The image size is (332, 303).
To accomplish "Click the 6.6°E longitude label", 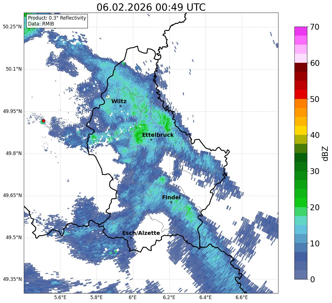I will (x=242, y=297).
